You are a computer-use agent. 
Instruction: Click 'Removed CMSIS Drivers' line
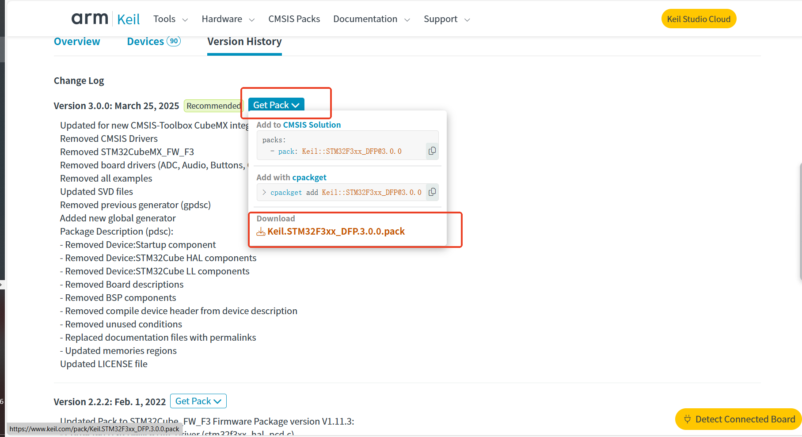109,139
